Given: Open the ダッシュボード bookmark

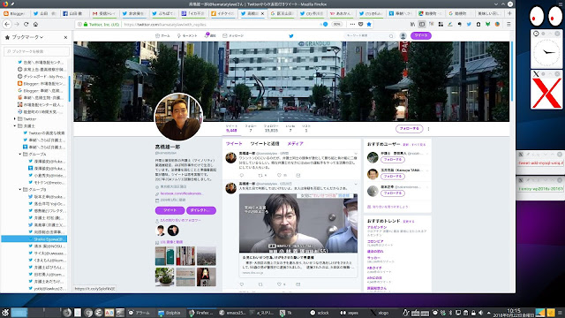Looking at the screenshot, I should [x=41, y=77].
